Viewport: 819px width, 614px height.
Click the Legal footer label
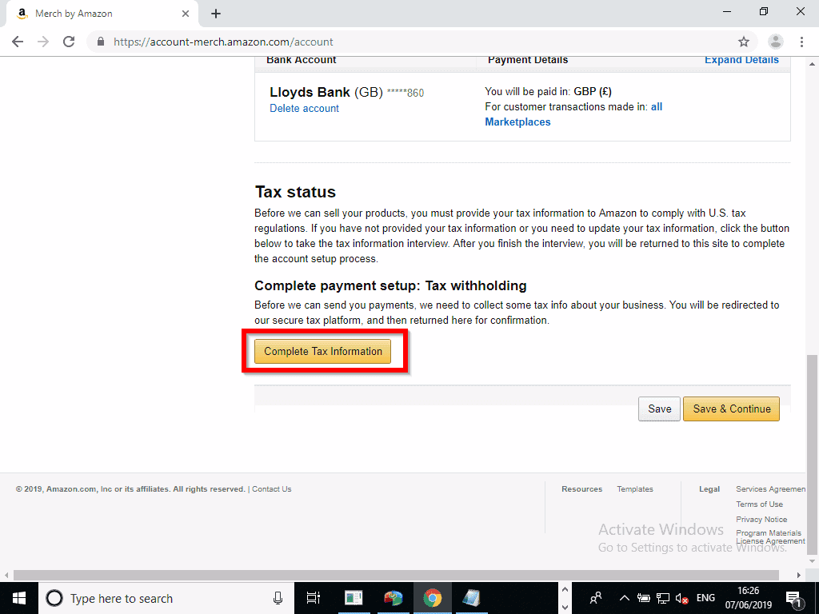click(x=709, y=489)
